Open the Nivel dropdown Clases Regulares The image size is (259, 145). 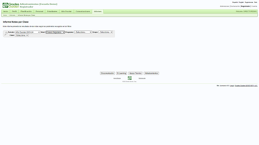point(55,32)
